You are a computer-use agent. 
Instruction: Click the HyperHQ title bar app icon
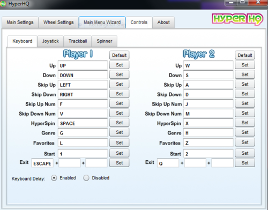coord(3,4)
